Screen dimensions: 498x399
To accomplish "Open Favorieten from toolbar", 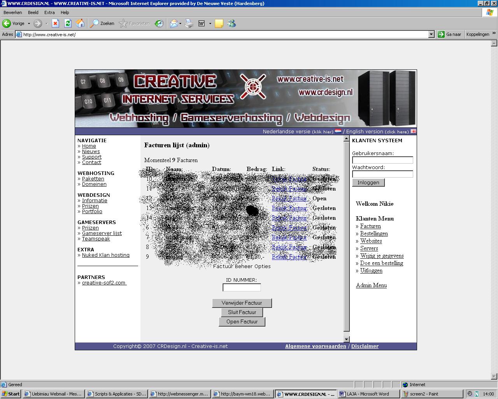I will pos(134,23).
